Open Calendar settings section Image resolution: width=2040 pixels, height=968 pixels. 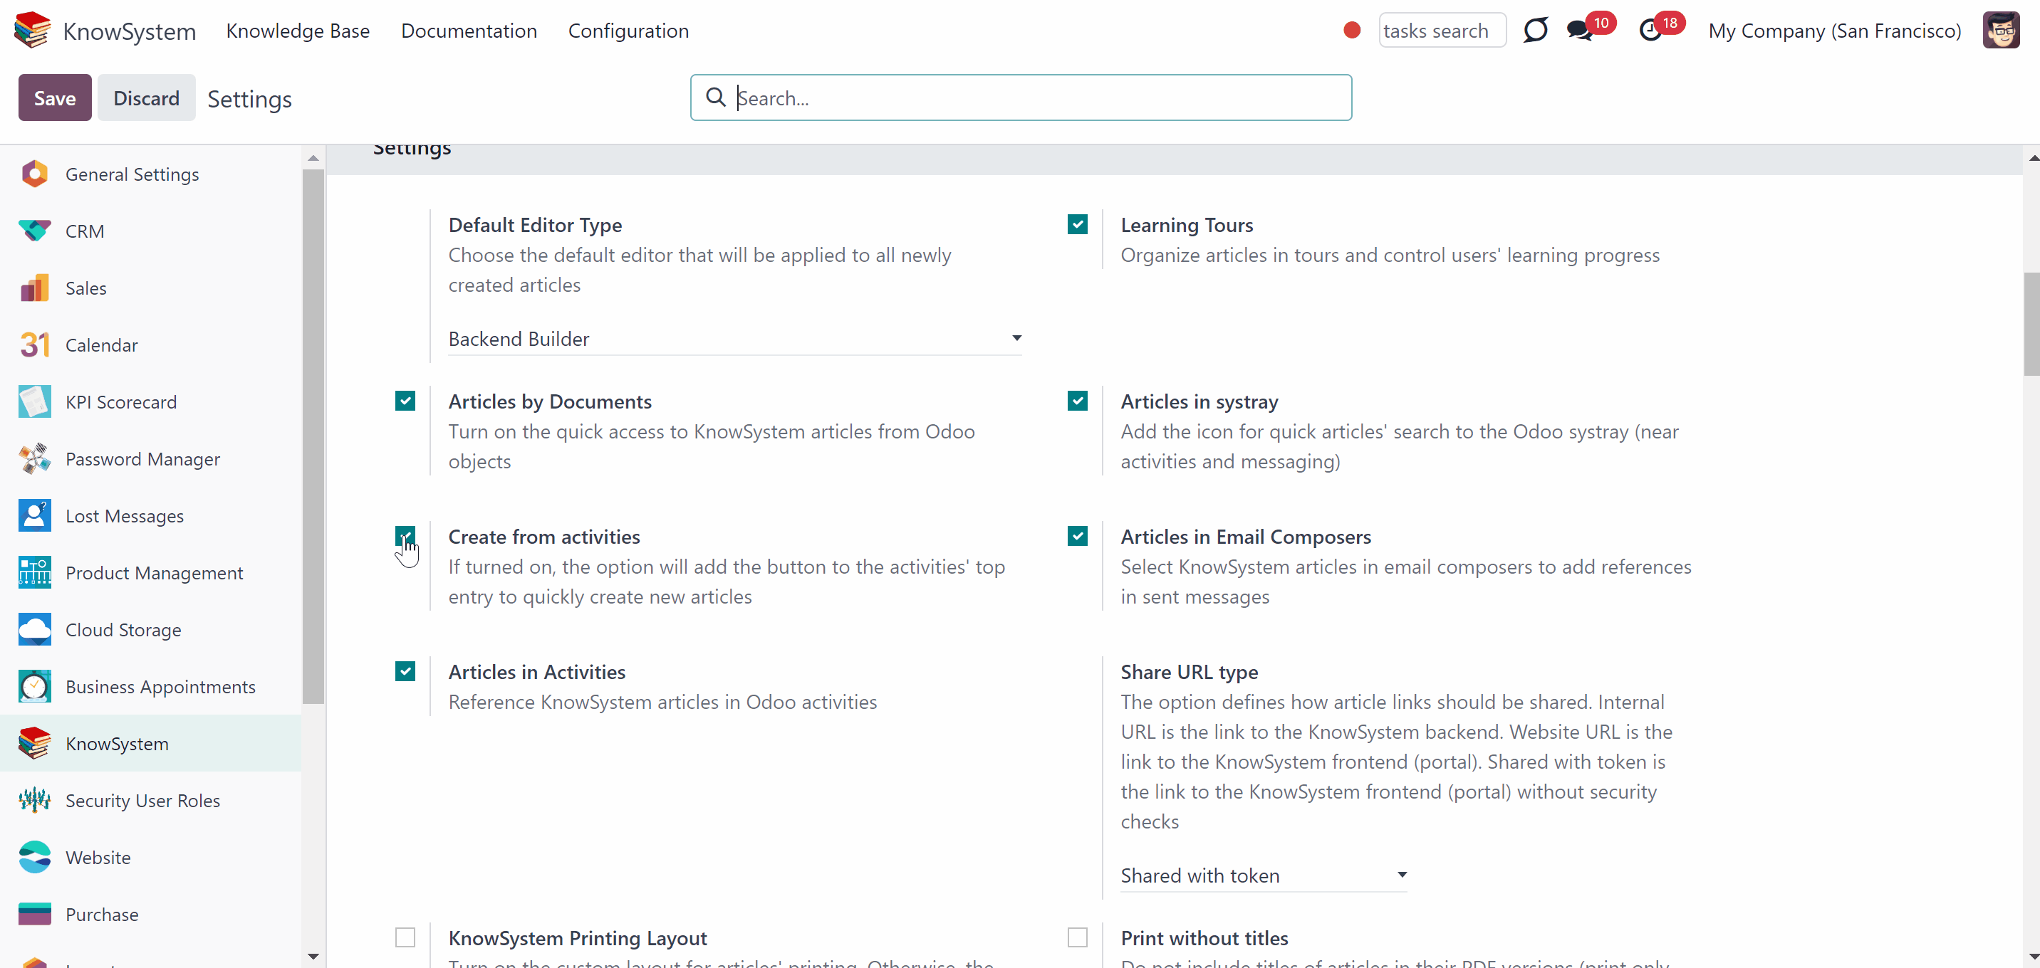(x=150, y=345)
